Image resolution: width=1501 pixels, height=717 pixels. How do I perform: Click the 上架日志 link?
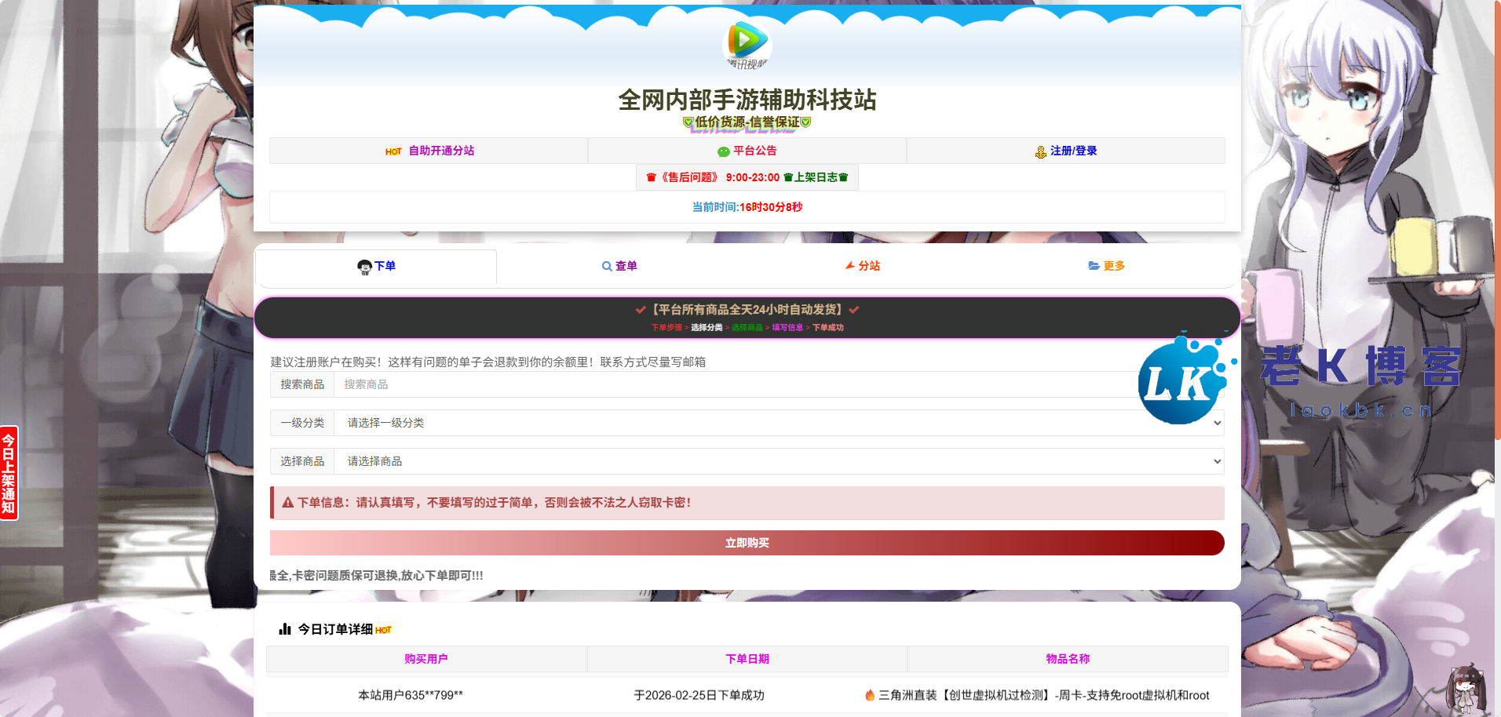click(x=818, y=177)
